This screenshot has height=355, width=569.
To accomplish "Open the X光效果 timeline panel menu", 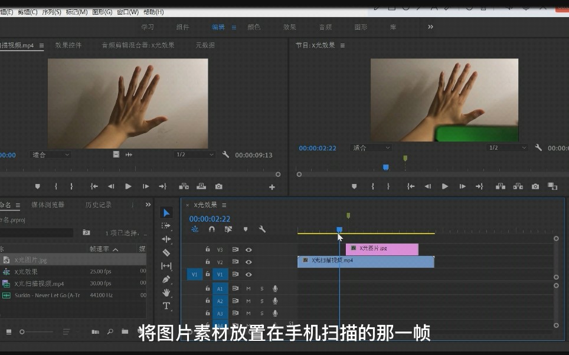I will pos(224,205).
